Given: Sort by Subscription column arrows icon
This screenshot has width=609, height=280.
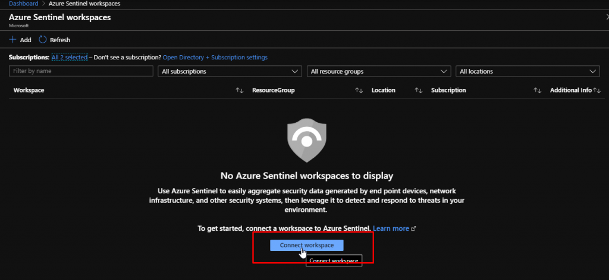Looking at the screenshot, I should click(x=538, y=90).
